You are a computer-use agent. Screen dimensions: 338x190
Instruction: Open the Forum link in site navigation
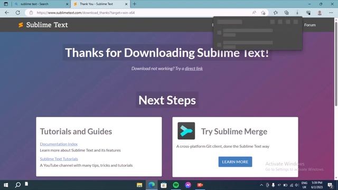tap(310, 25)
